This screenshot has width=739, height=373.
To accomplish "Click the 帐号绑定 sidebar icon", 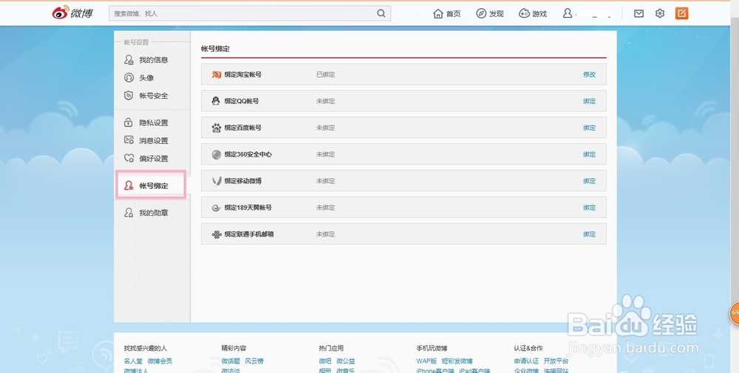I will 129,186.
